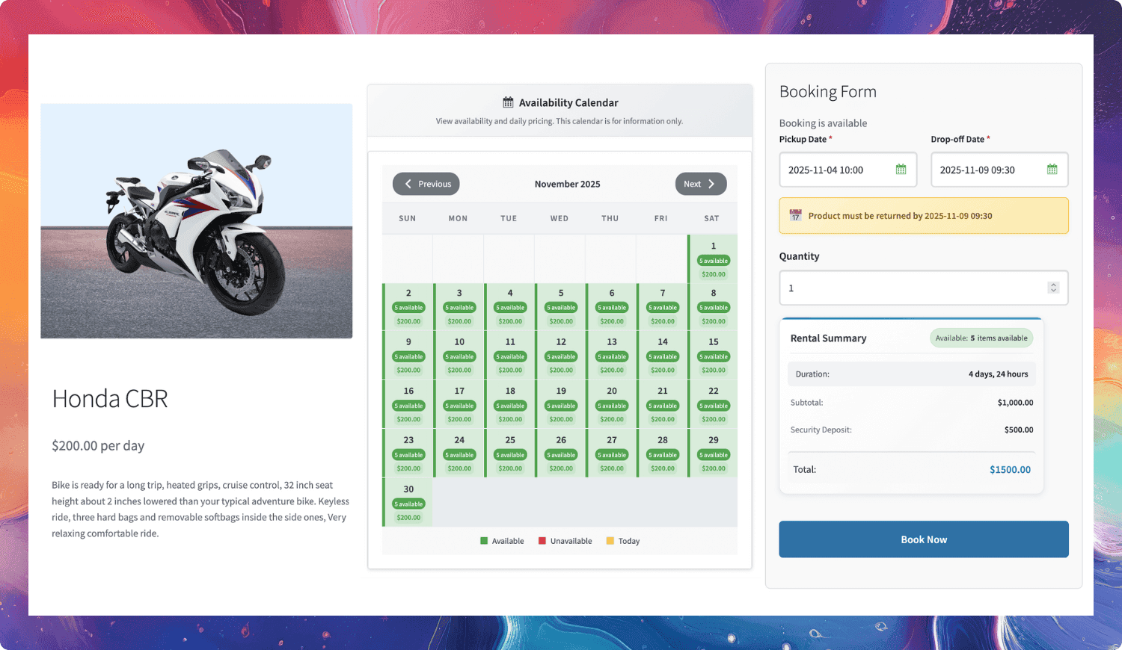Click the Pickup Date input field
This screenshot has height=650, width=1122.
(838, 170)
